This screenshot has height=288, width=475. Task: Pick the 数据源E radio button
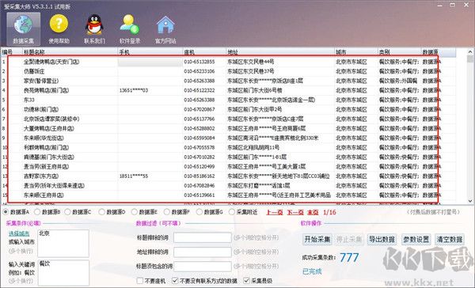(x=135, y=212)
